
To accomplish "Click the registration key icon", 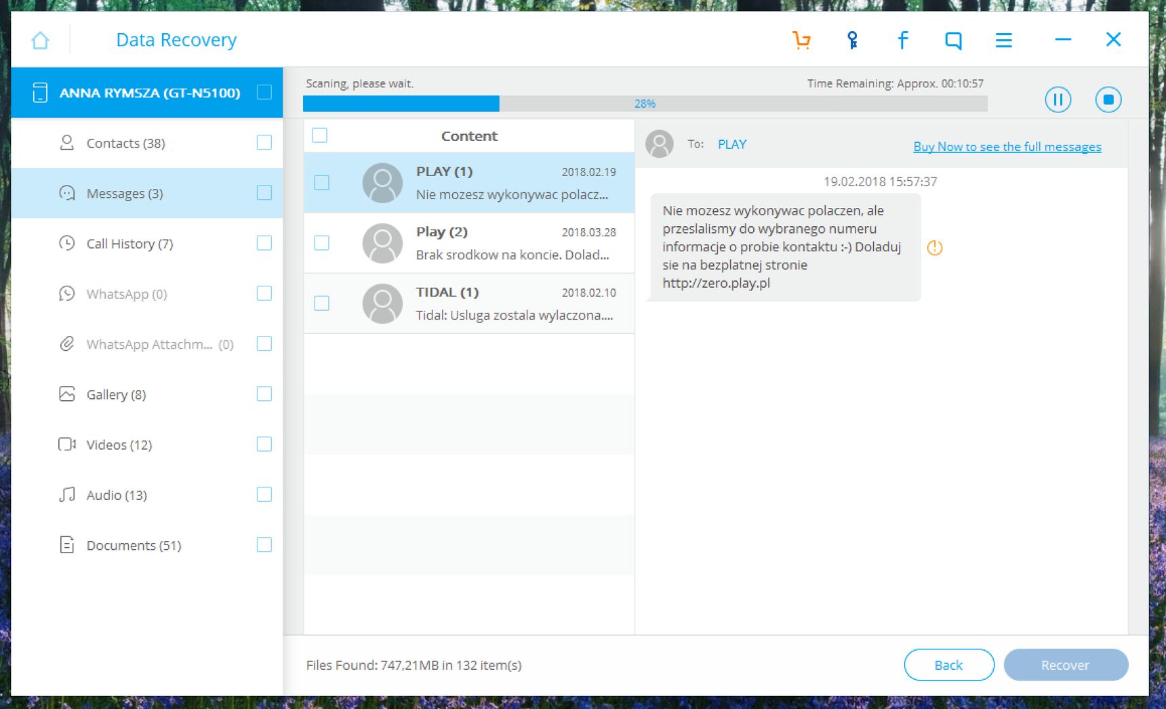I will click(852, 40).
